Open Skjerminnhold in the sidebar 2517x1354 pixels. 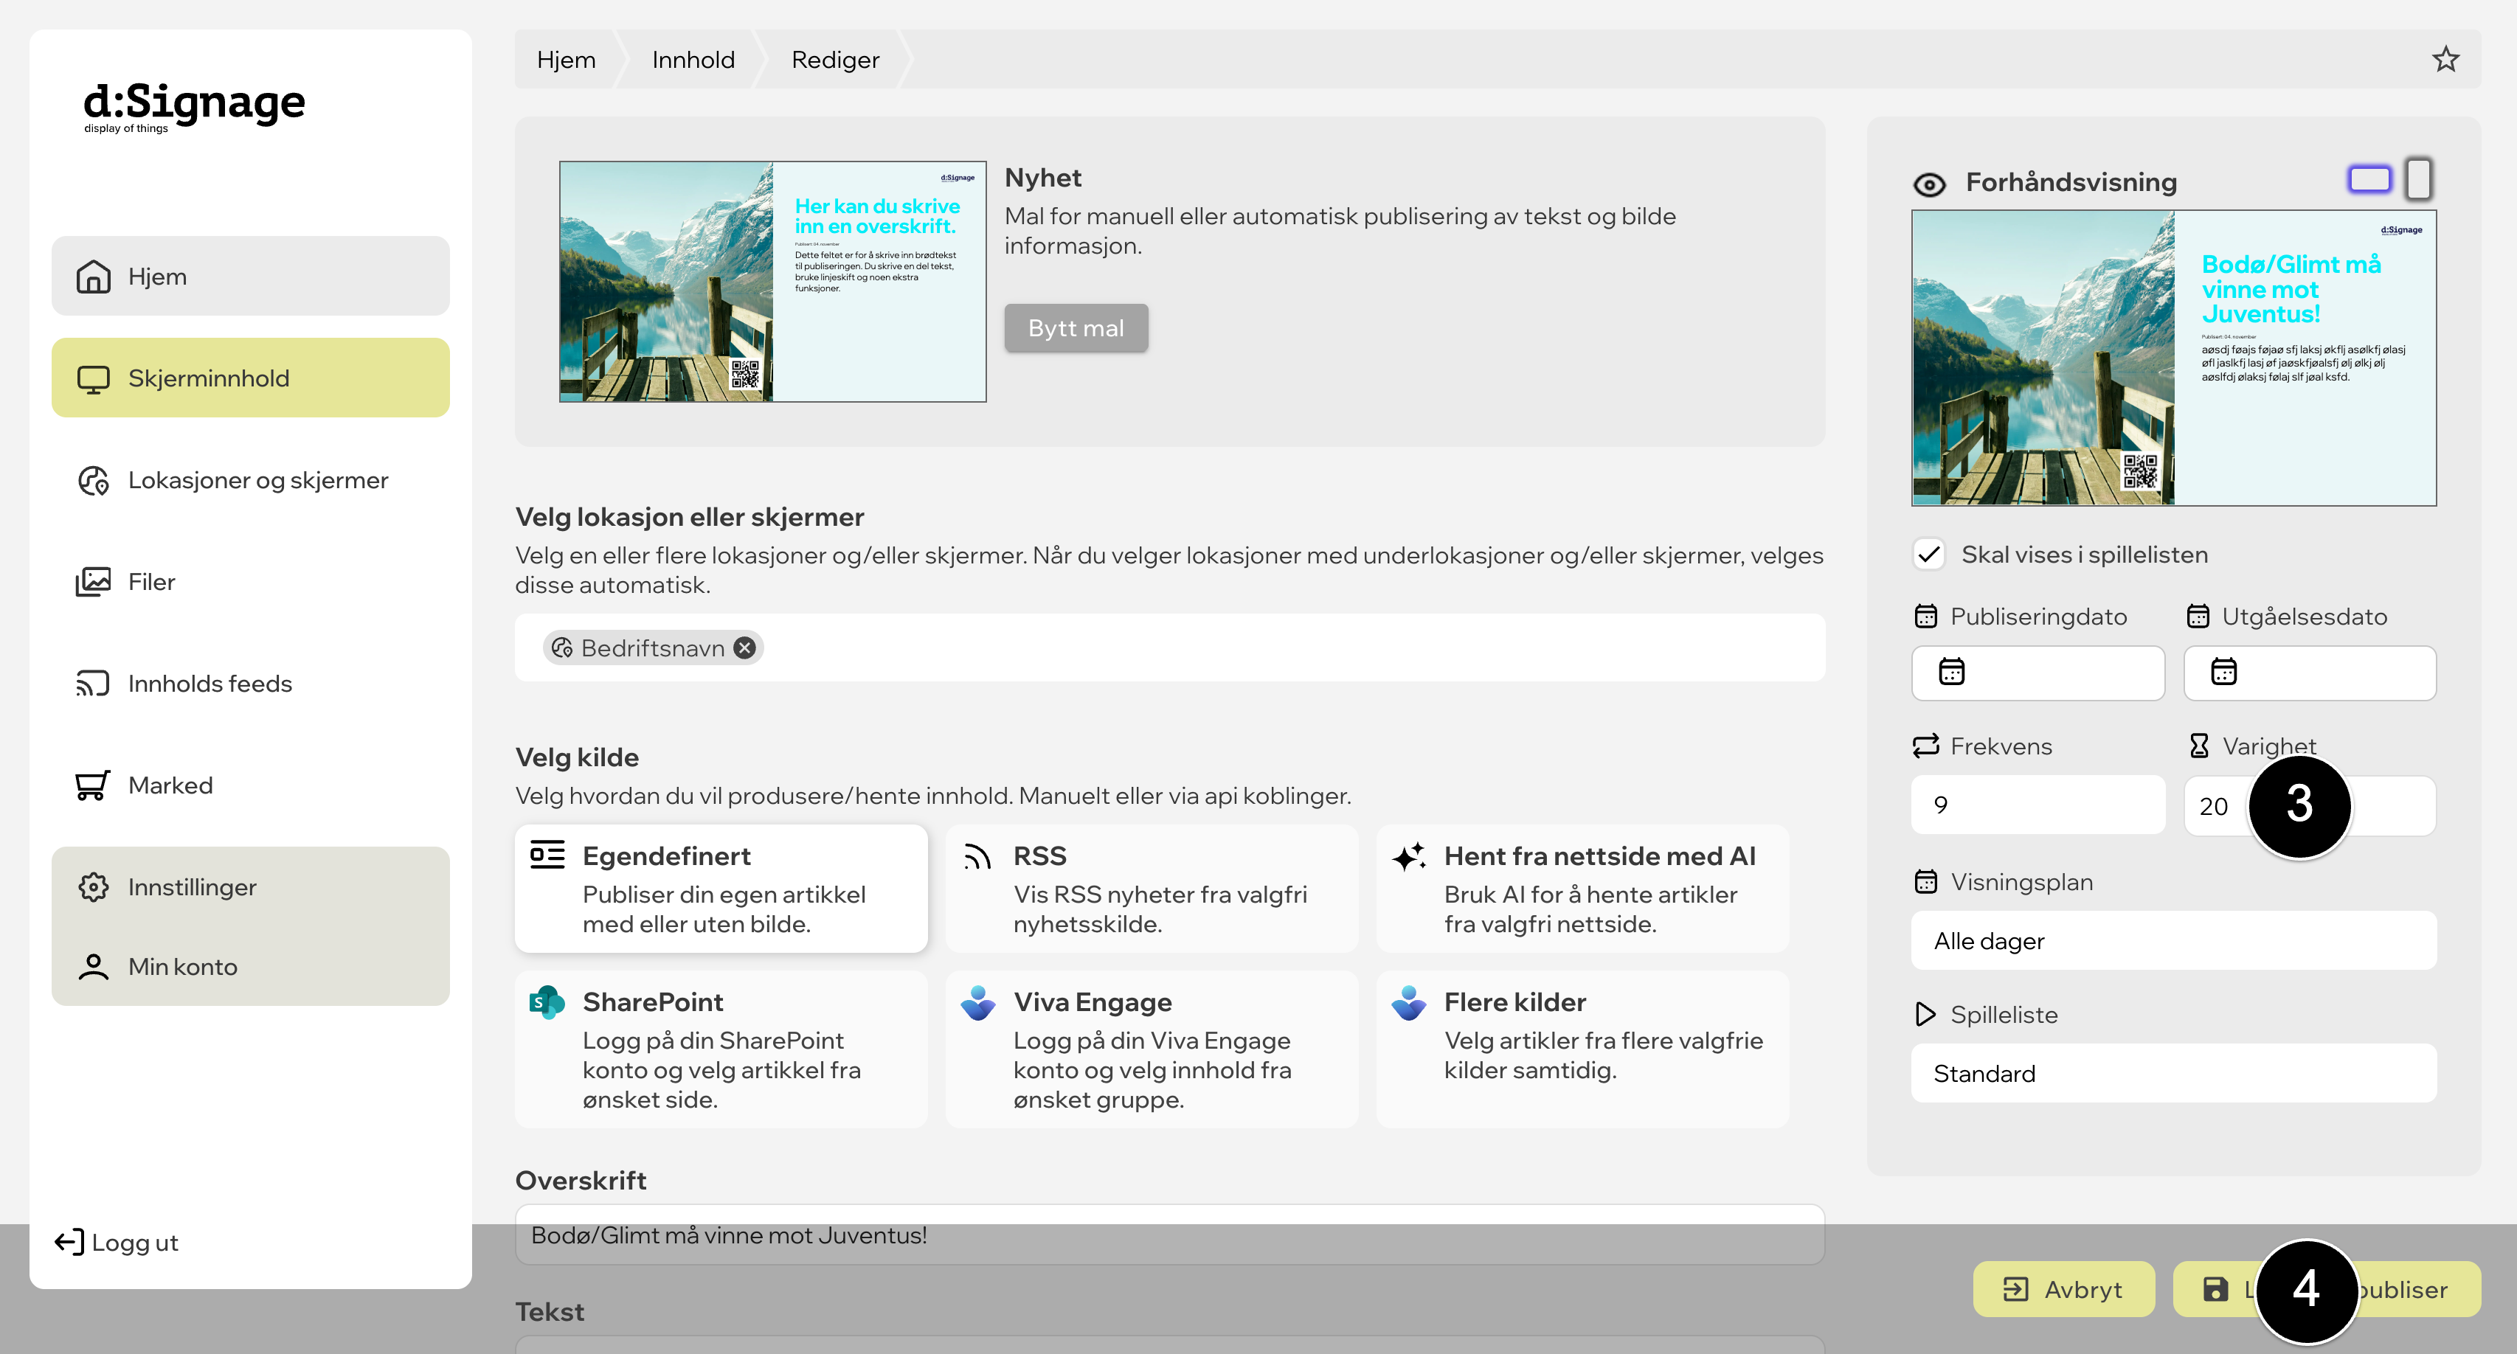250,378
